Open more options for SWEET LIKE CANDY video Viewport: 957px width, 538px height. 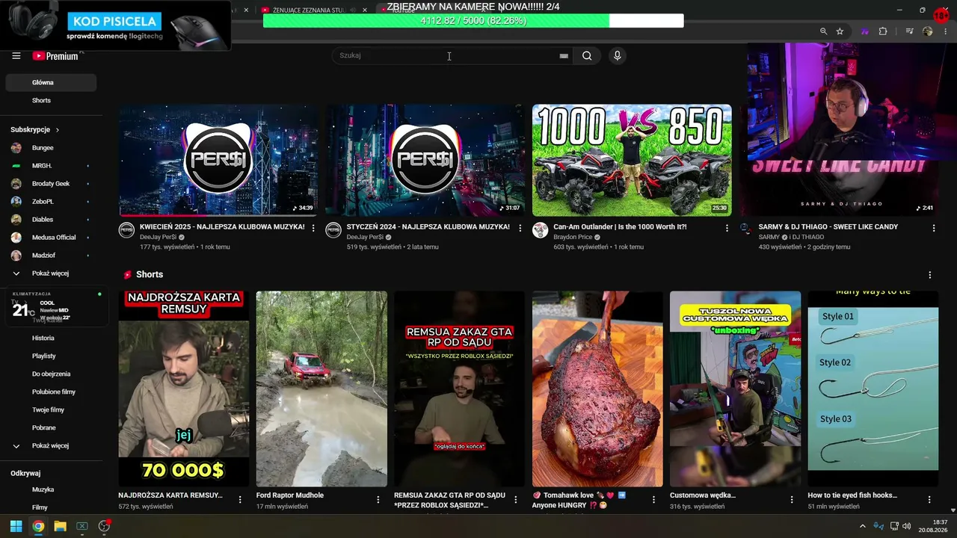coord(934,228)
